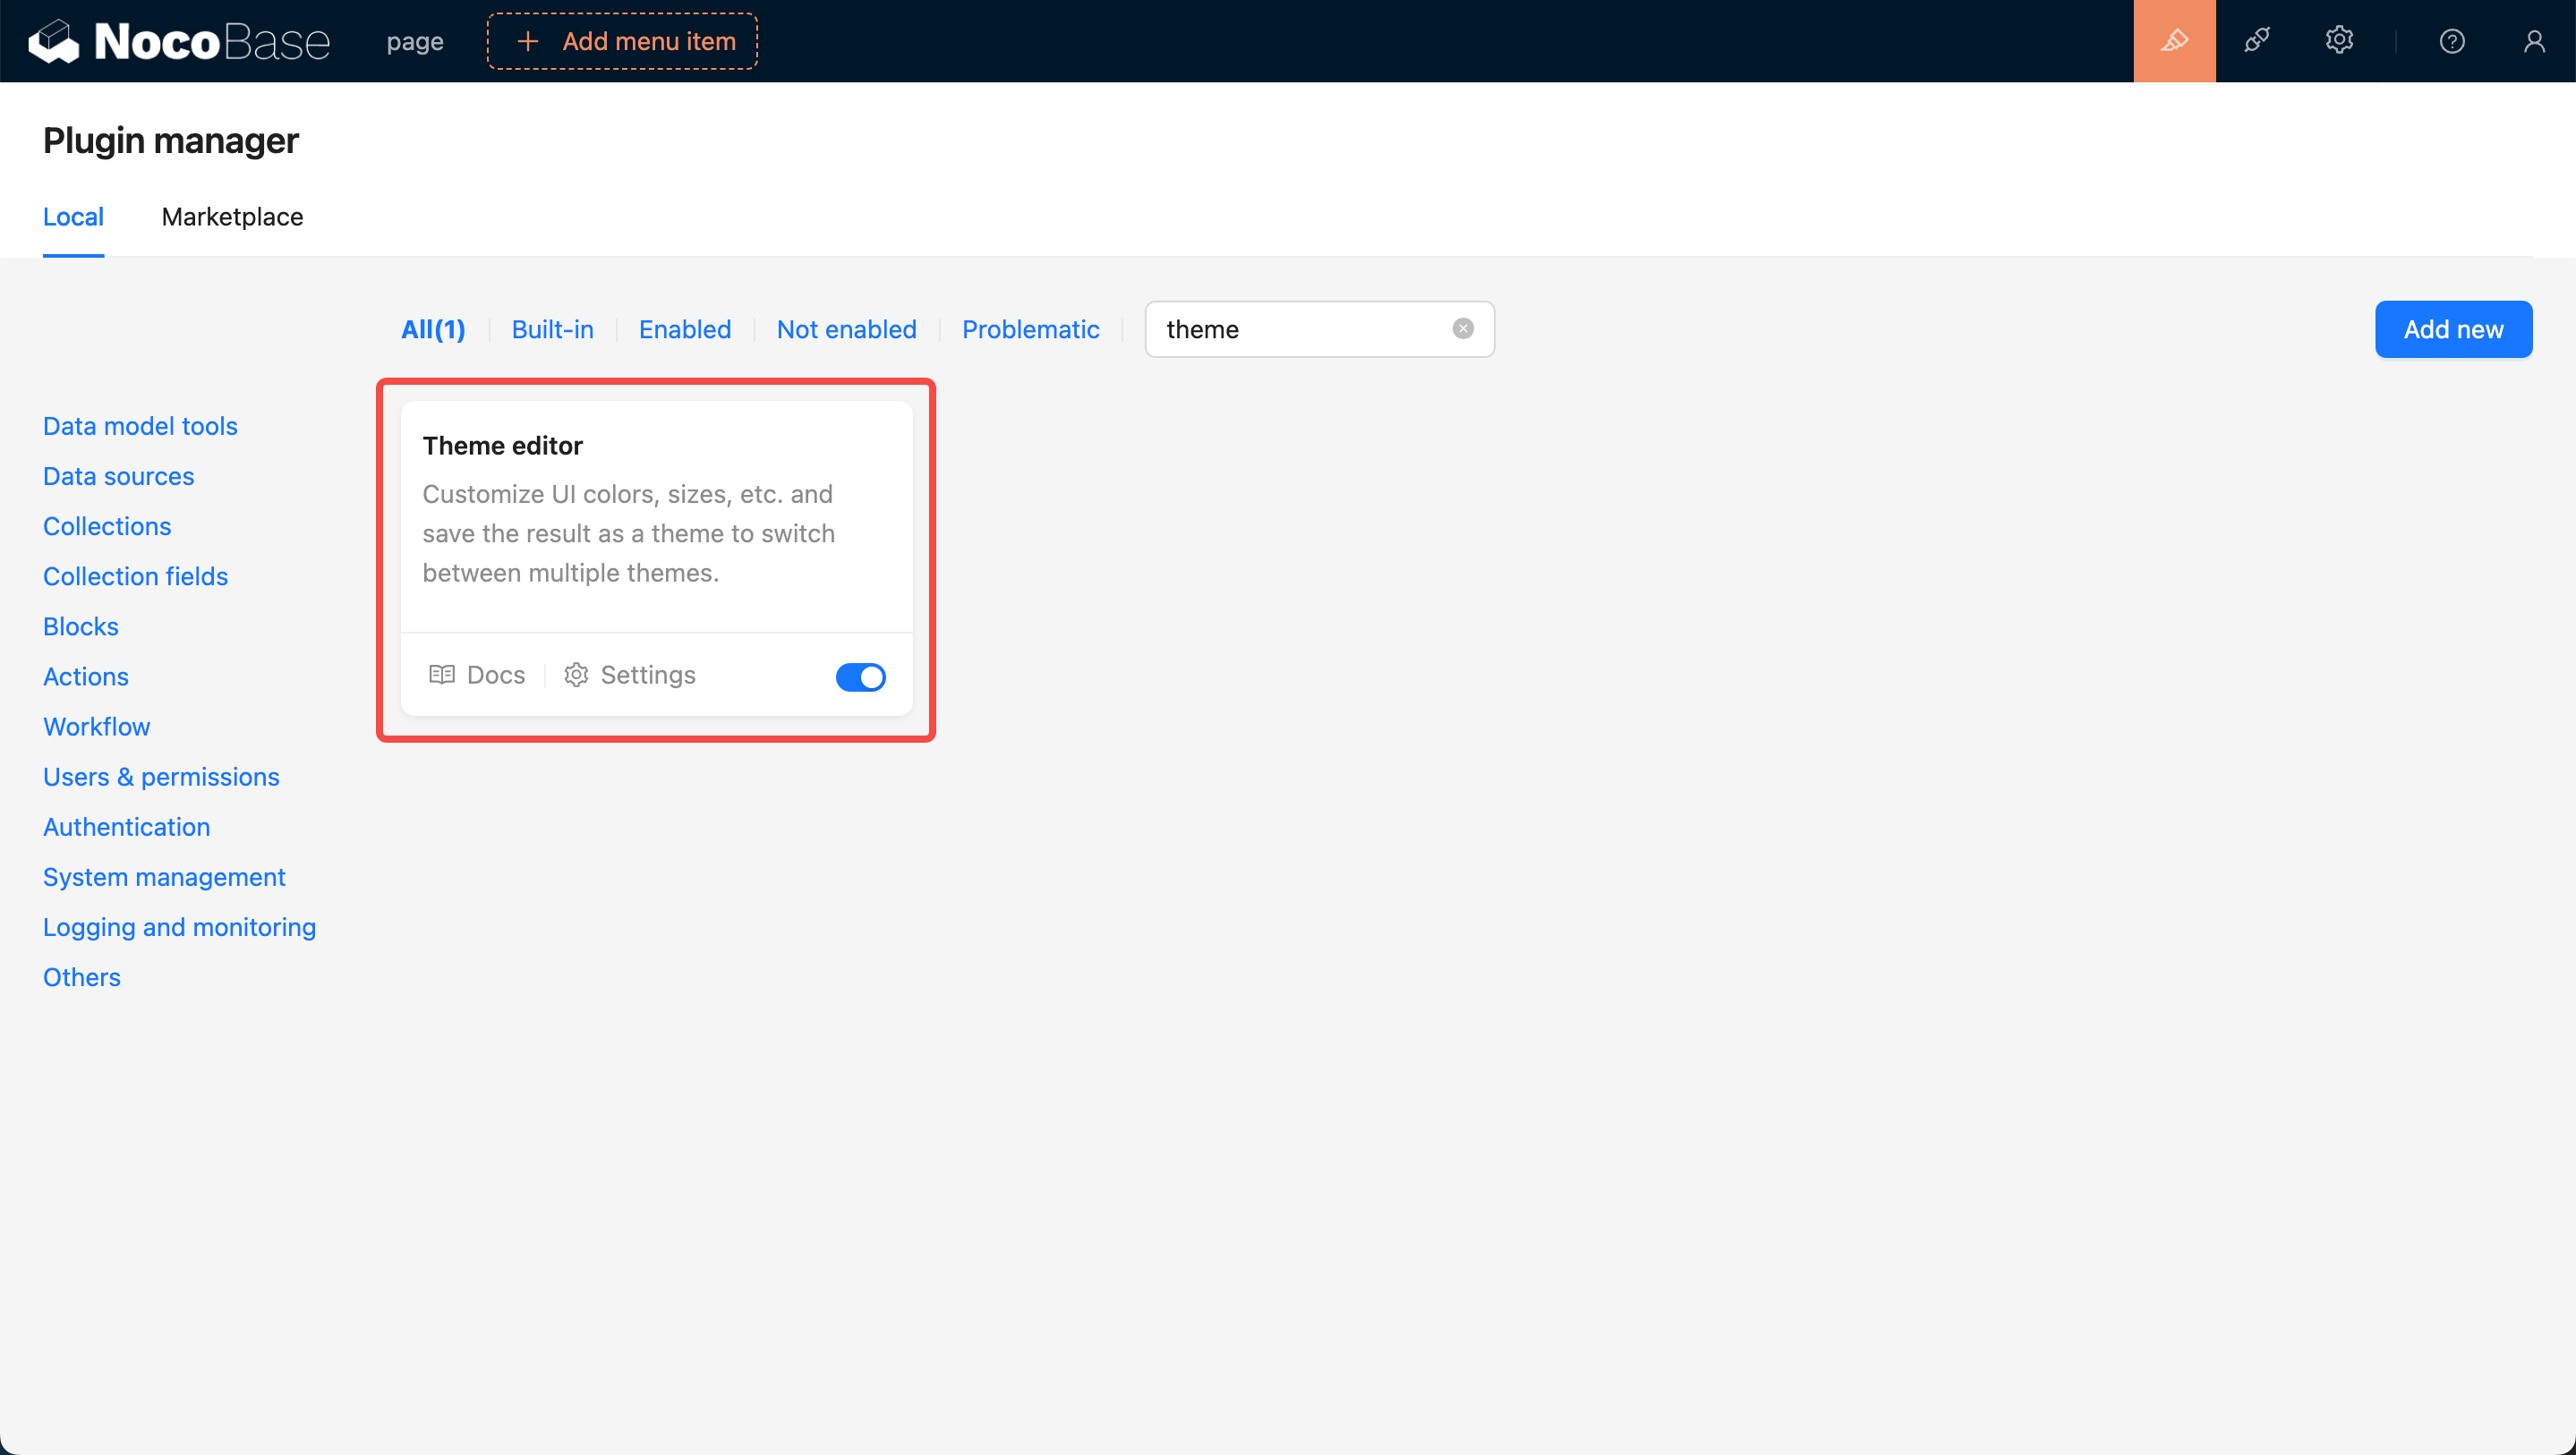This screenshot has height=1455, width=2576.
Task: Select the Workflow category
Action: pyautogui.click(x=96, y=727)
